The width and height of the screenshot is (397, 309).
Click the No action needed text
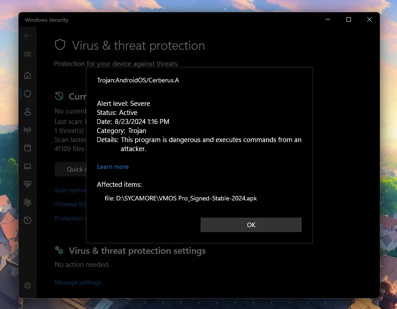[82, 265]
